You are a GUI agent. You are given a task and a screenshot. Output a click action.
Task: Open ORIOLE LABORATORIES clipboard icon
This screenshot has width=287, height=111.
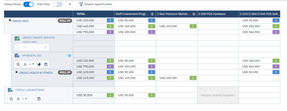click(x=39, y=99)
